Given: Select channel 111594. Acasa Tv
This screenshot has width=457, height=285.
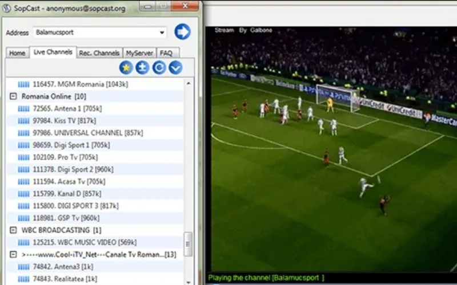Looking at the screenshot, I should coord(69,181).
